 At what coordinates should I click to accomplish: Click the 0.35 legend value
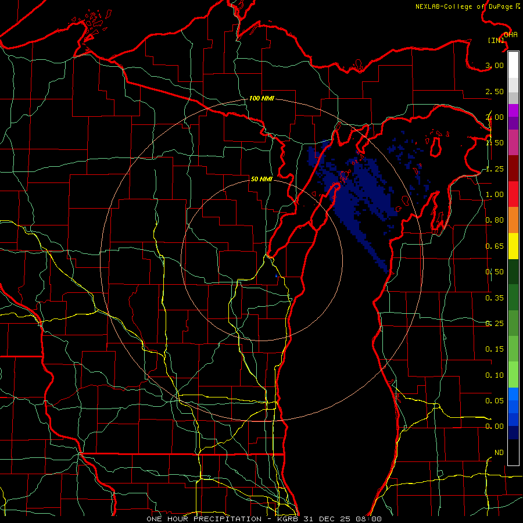point(495,298)
